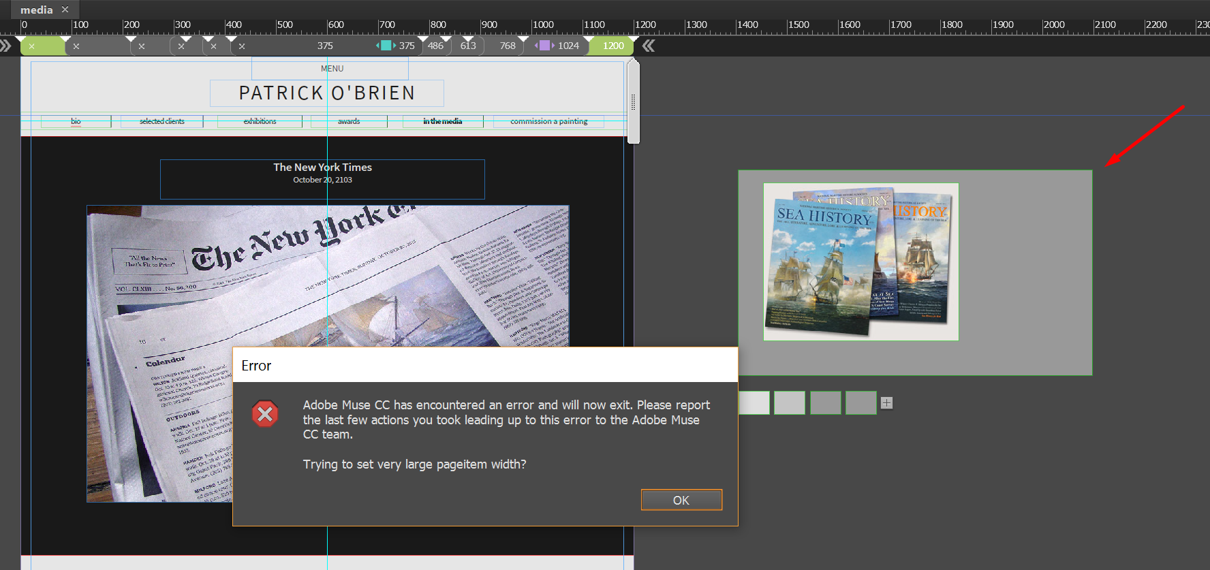Click the fourth slideshow thumbnail box
Screen dimensions: 1210x570
pos(861,402)
